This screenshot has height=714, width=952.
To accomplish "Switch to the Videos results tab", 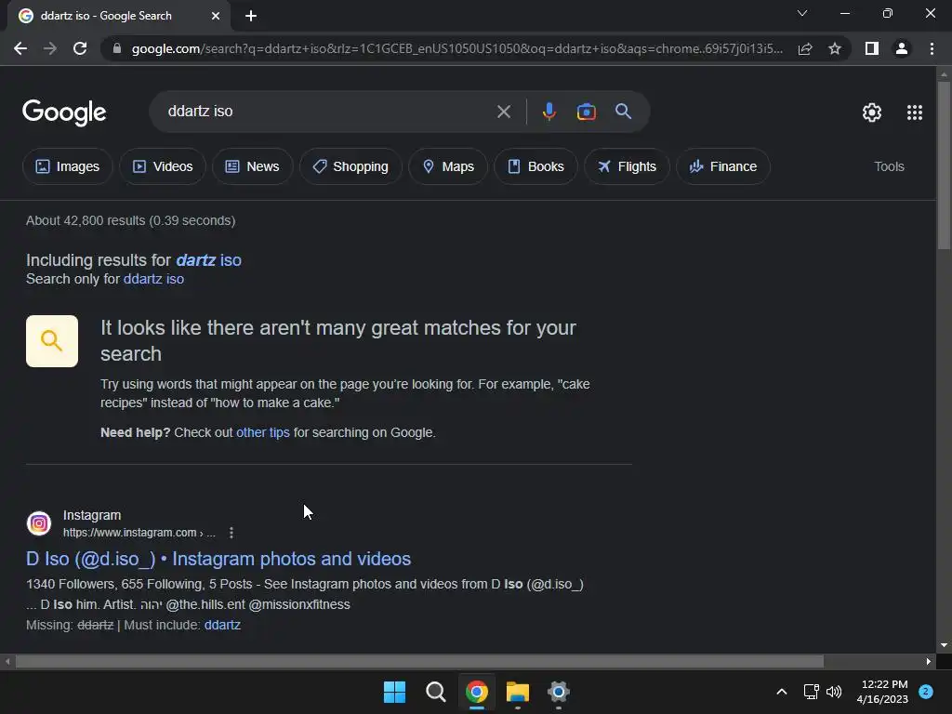I will click(x=163, y=166).
